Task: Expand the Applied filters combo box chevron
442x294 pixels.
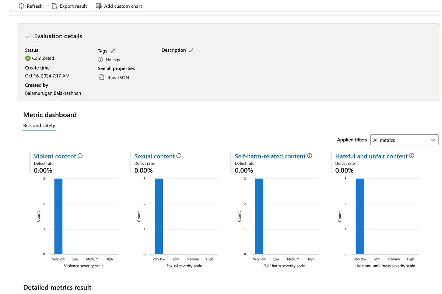Action: 433,140
